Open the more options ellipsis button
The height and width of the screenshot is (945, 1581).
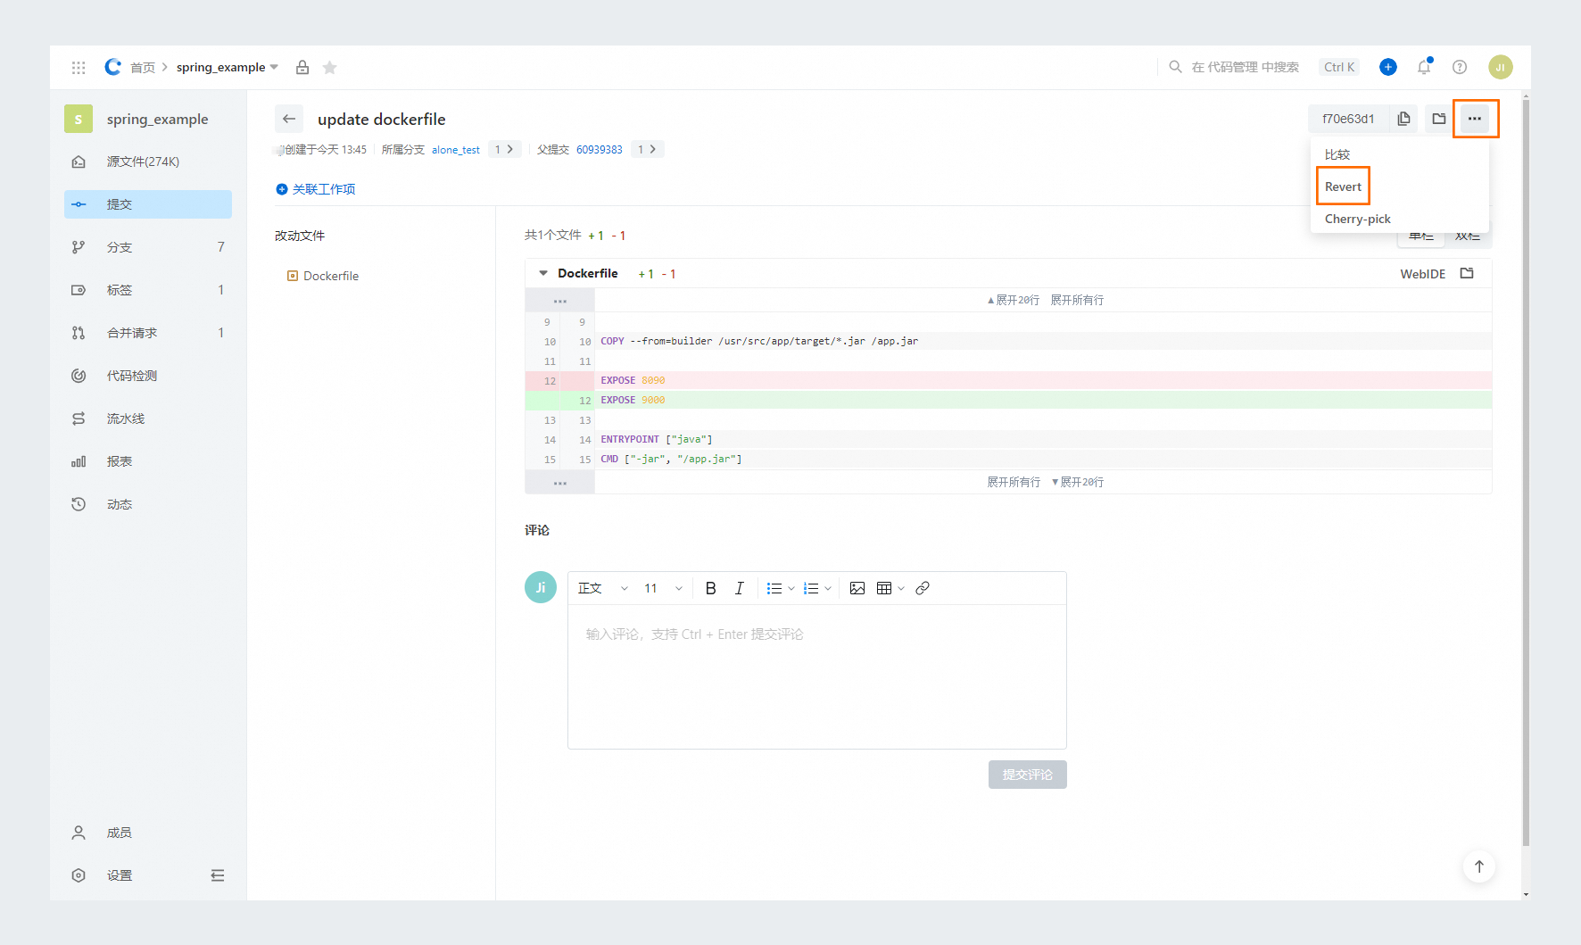tap(1475, 119)
